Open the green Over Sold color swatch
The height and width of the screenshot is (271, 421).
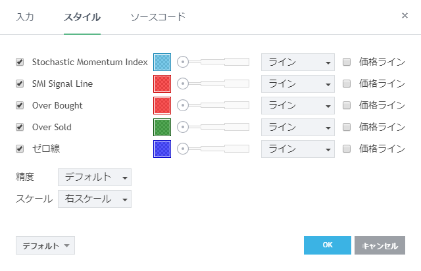pyautogui.click(x=162, y=127)
